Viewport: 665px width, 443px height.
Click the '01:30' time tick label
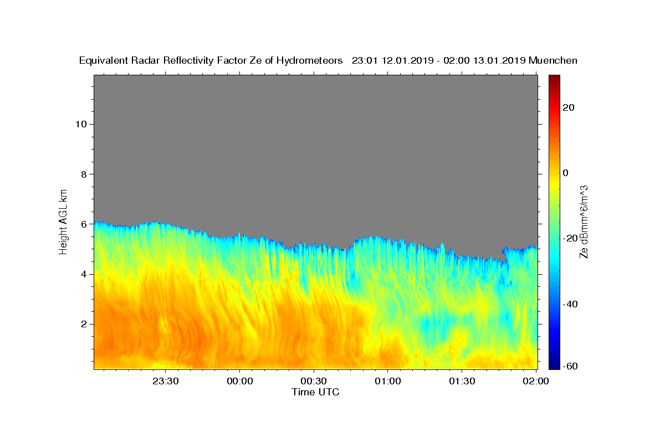(462, 381)
